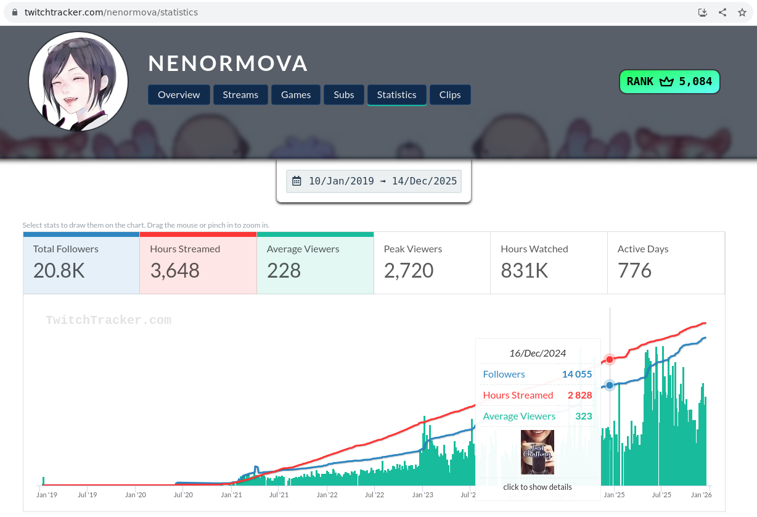Click the Followers value 14 055 in tooltip
757x517 pixels.
pyautogui.click(x=577, y=374)
